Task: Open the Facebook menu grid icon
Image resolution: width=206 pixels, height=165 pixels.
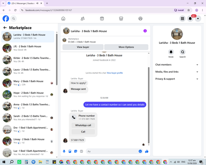Action: pyautogui.click(x=183, y=19)
